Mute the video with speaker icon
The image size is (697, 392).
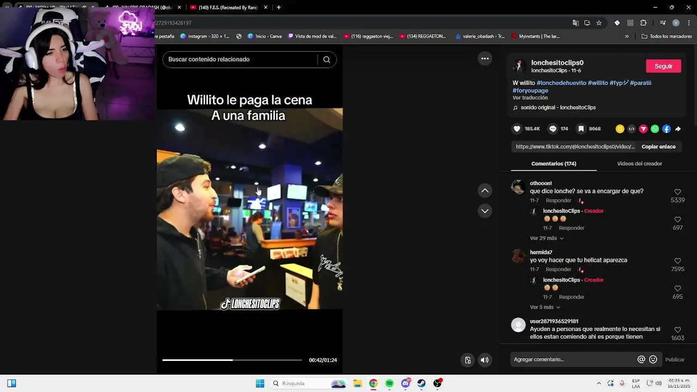(x=485, y=360)
